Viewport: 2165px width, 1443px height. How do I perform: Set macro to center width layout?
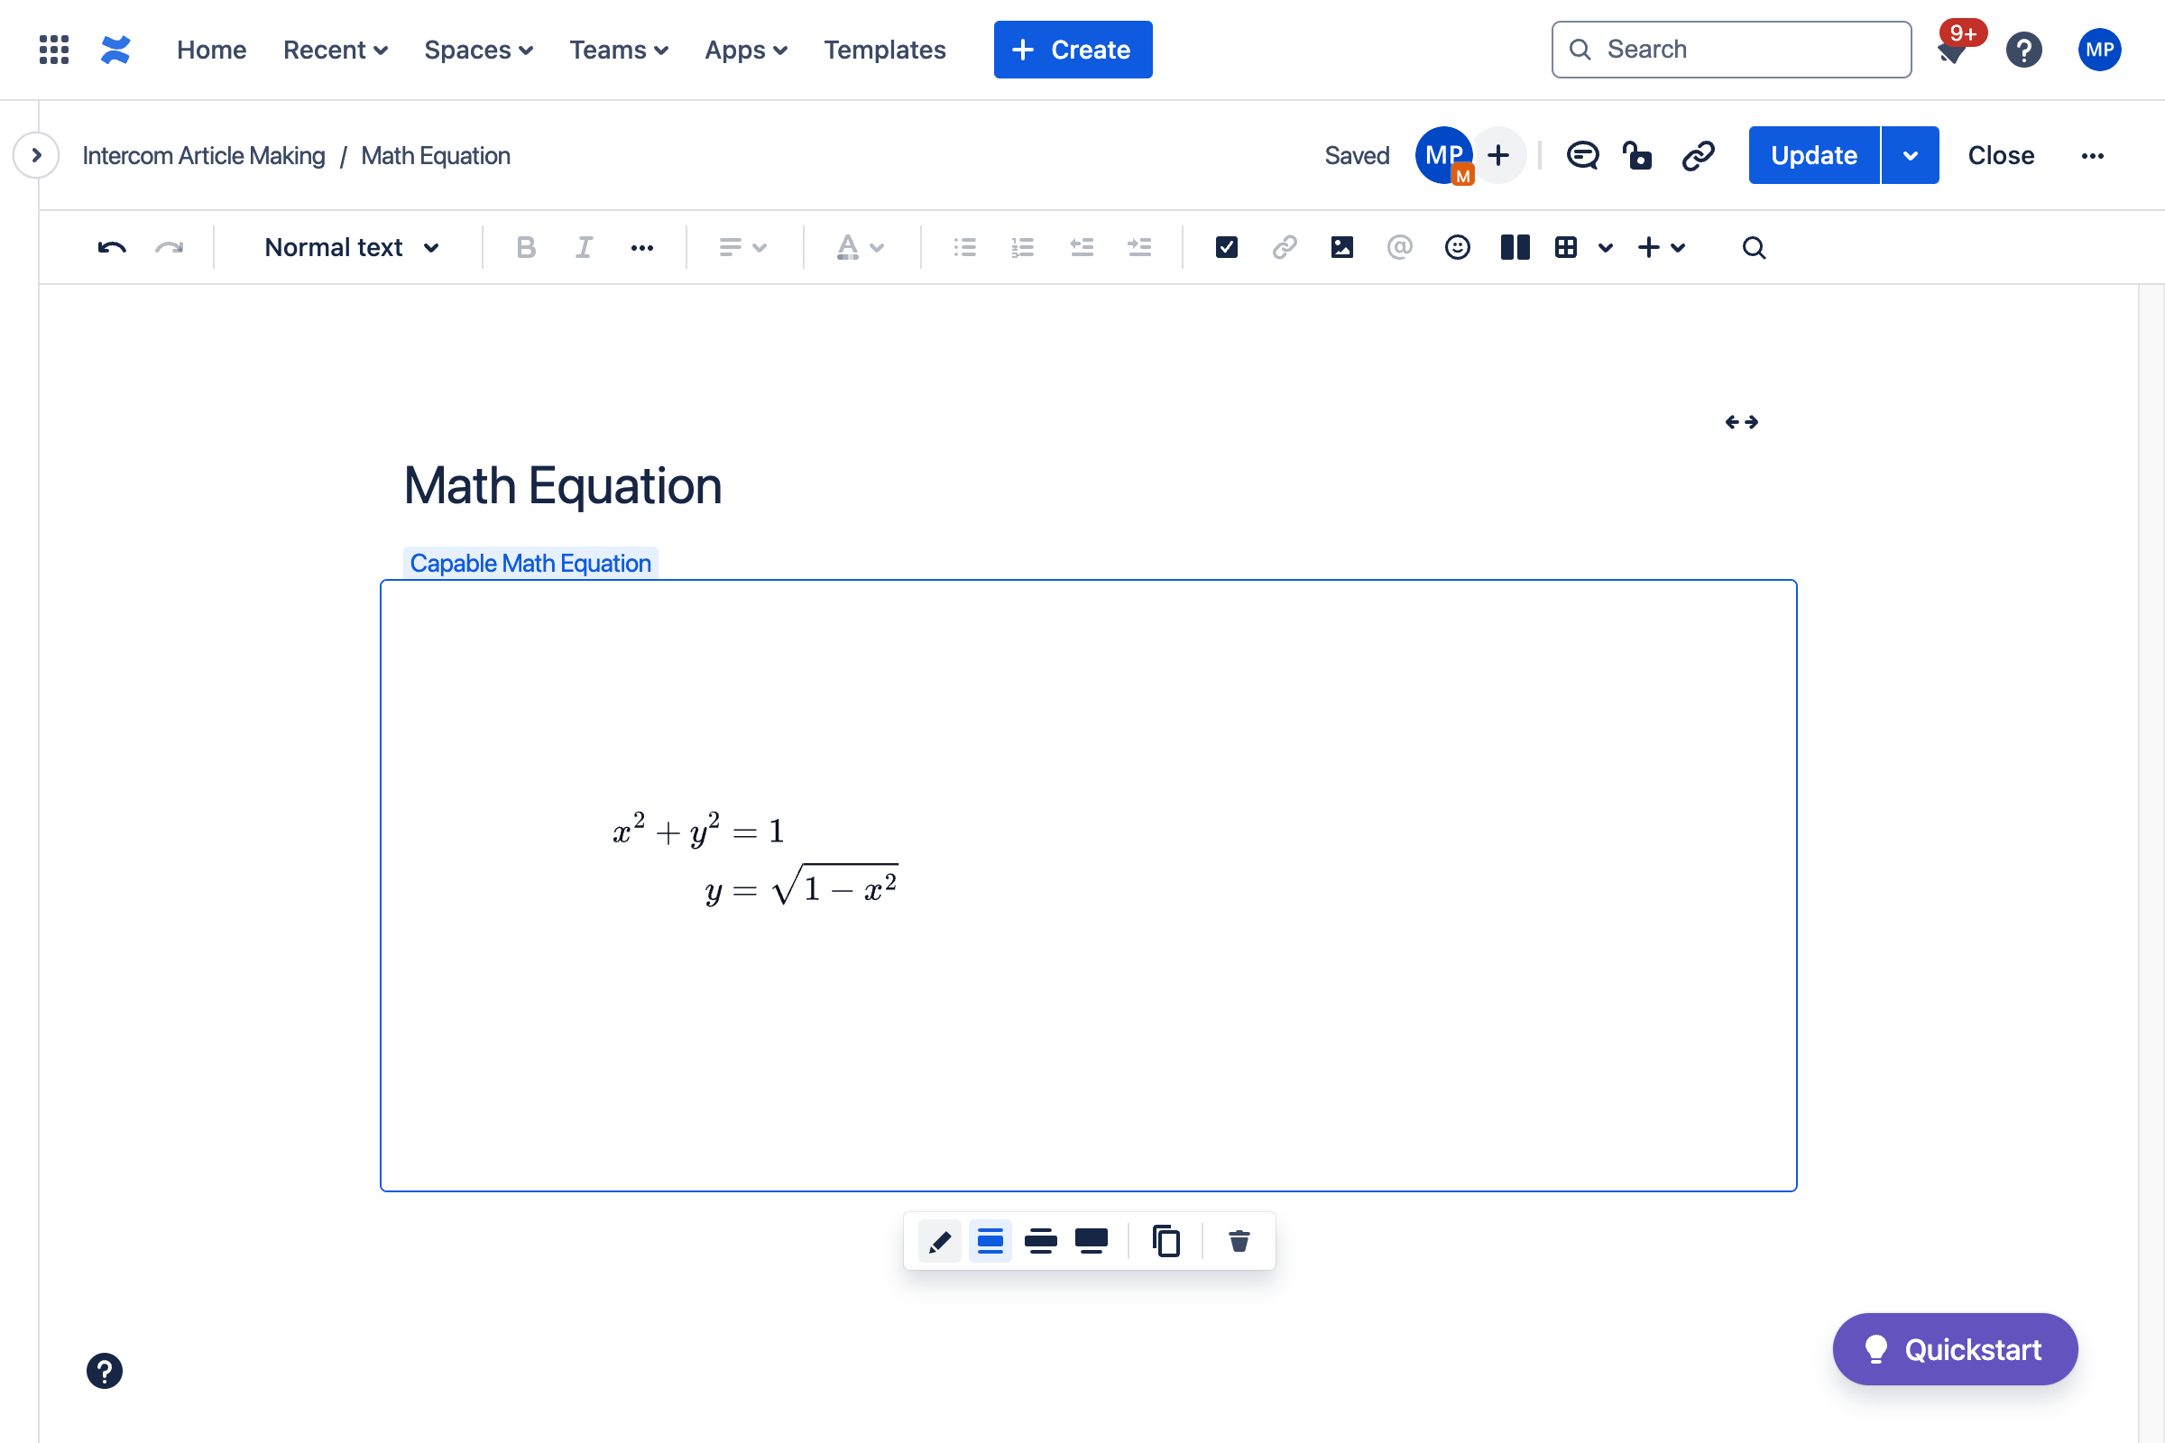point(990,1242)
